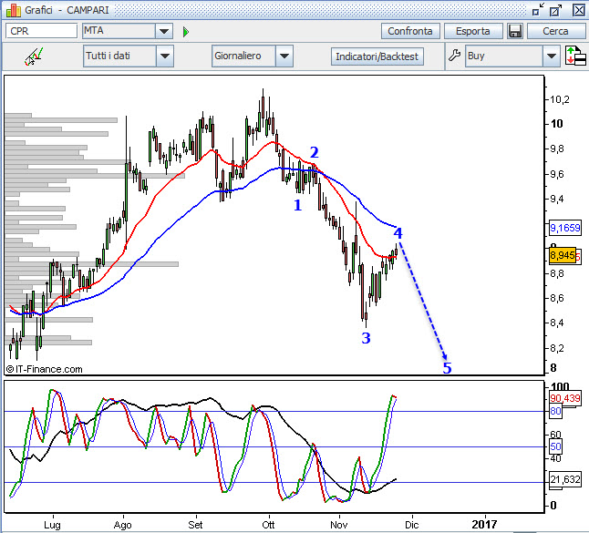Click the Grafici - CAMPARI window title
Image resolution: width=589 pixels, height=533 pixels.
(x=67, y=10)
